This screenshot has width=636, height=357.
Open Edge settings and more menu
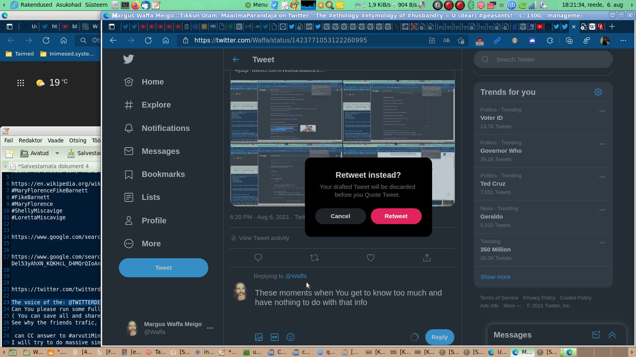point(623,40)
